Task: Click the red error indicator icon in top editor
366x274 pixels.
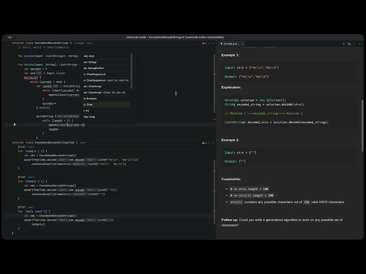Action: click(x=203, y=43)
